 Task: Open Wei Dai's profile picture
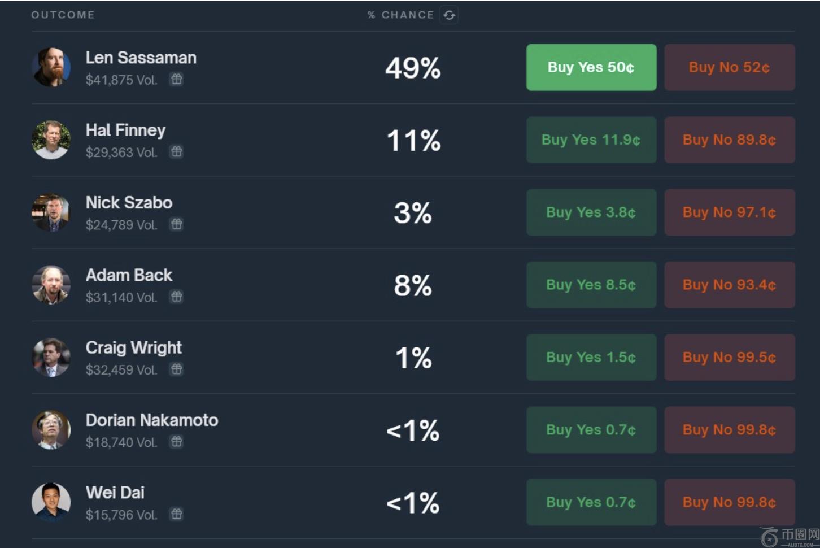tap(51, 502)
